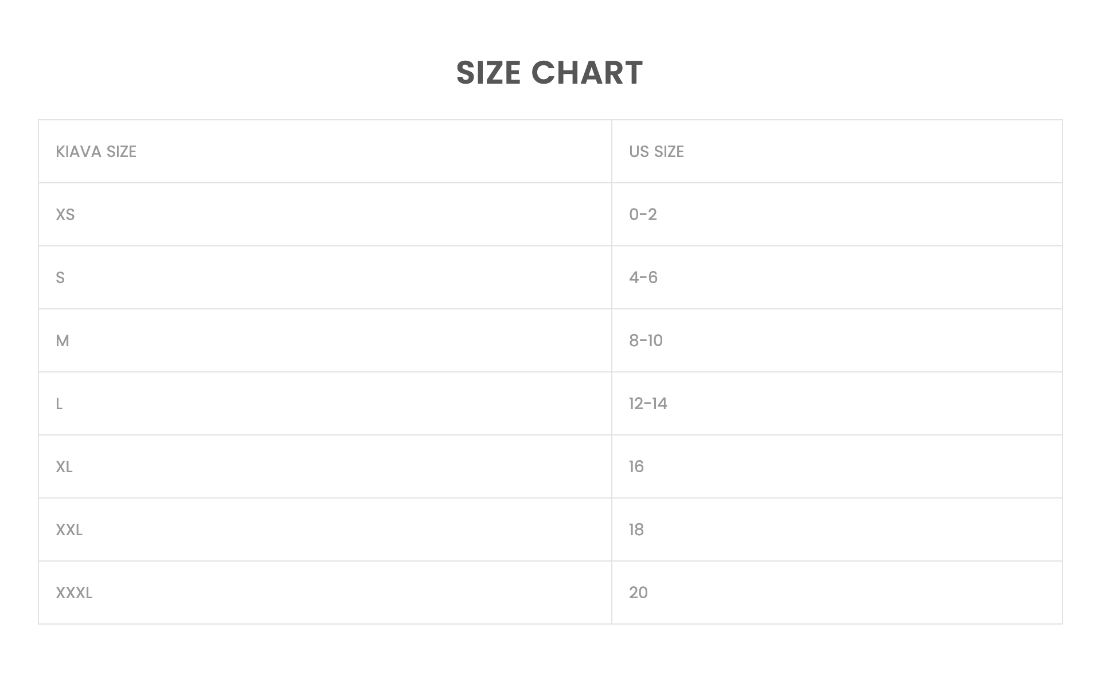Click the US size value 16
The width and height of the screenshot is (1102, 675).
point(636,467)
